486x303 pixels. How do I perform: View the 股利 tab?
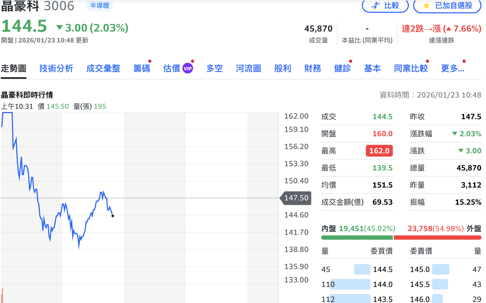[283, 68]
